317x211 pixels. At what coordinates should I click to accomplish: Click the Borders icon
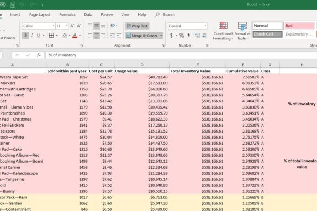tap(52, 36)
